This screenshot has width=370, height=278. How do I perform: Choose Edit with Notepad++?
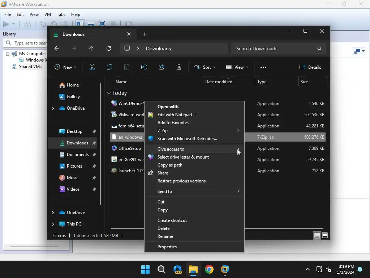pyautogui.click(x=194, y=115)
